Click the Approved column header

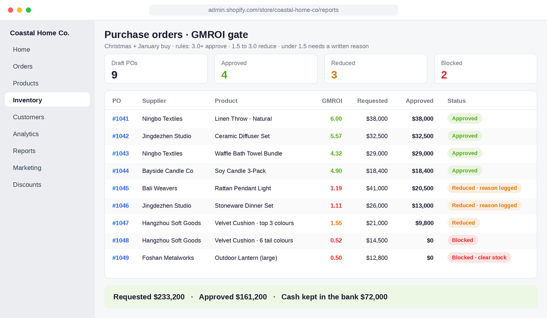(x=419, y=101)
